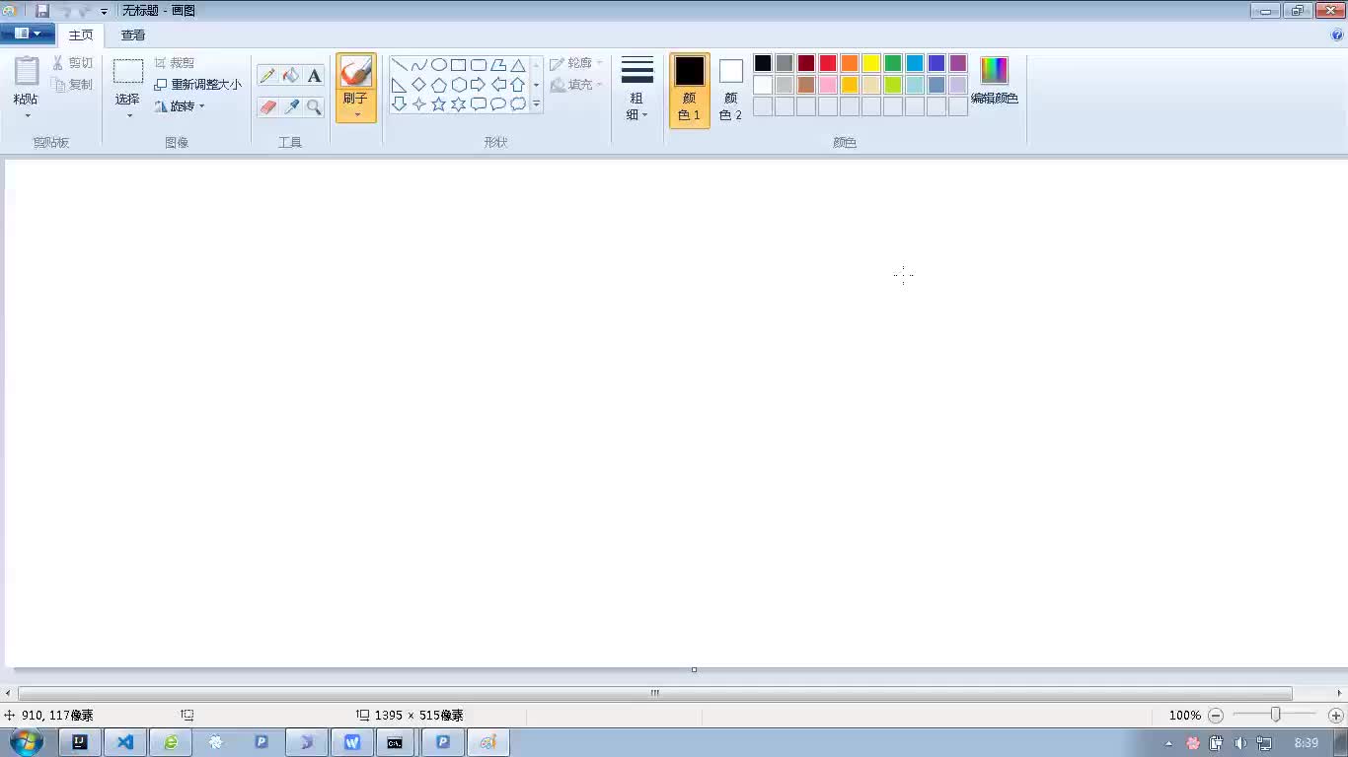Choose the Rounded rectangular callout shape
Image resolution: width=1348 pixels, height=757 pixels.
479,103
